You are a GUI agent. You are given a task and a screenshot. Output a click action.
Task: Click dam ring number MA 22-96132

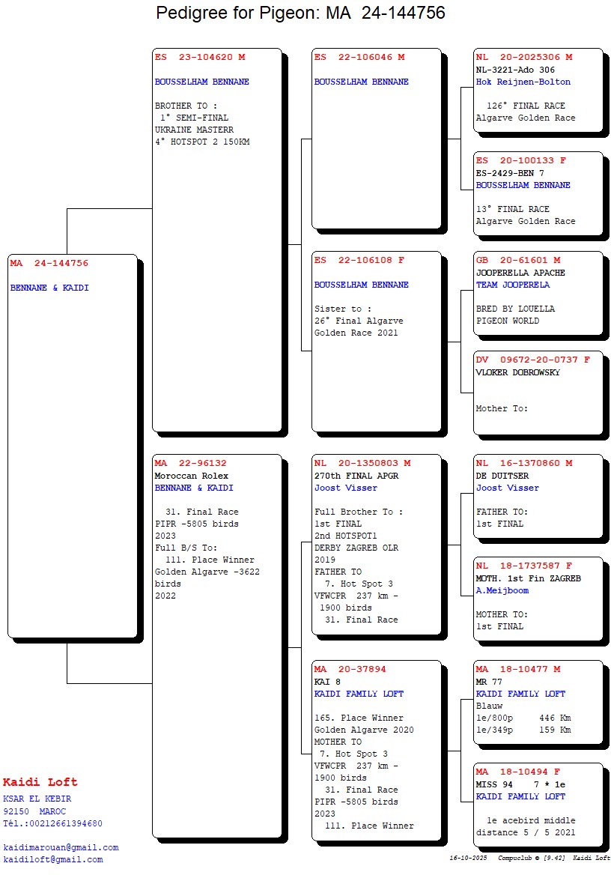point(190,463)
